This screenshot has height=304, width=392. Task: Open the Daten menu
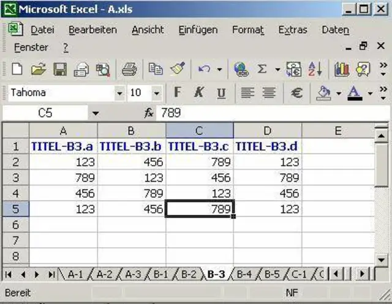click(x=335, y=30)
